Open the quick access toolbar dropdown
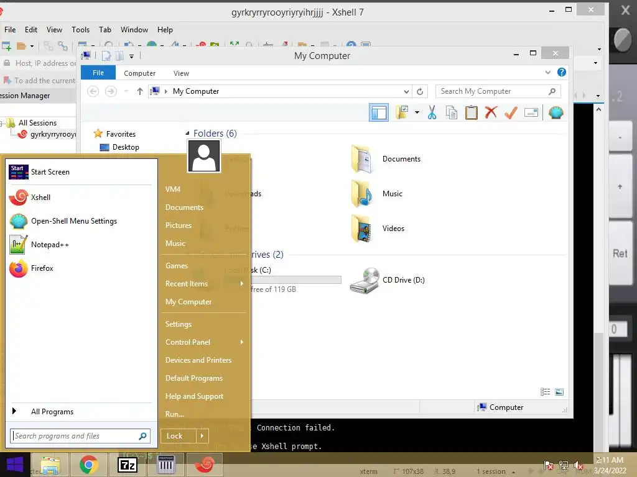 132,57
